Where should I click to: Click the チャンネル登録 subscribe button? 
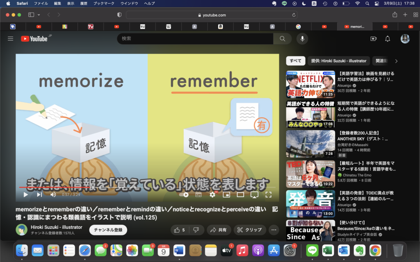click(x=108, y=230)
